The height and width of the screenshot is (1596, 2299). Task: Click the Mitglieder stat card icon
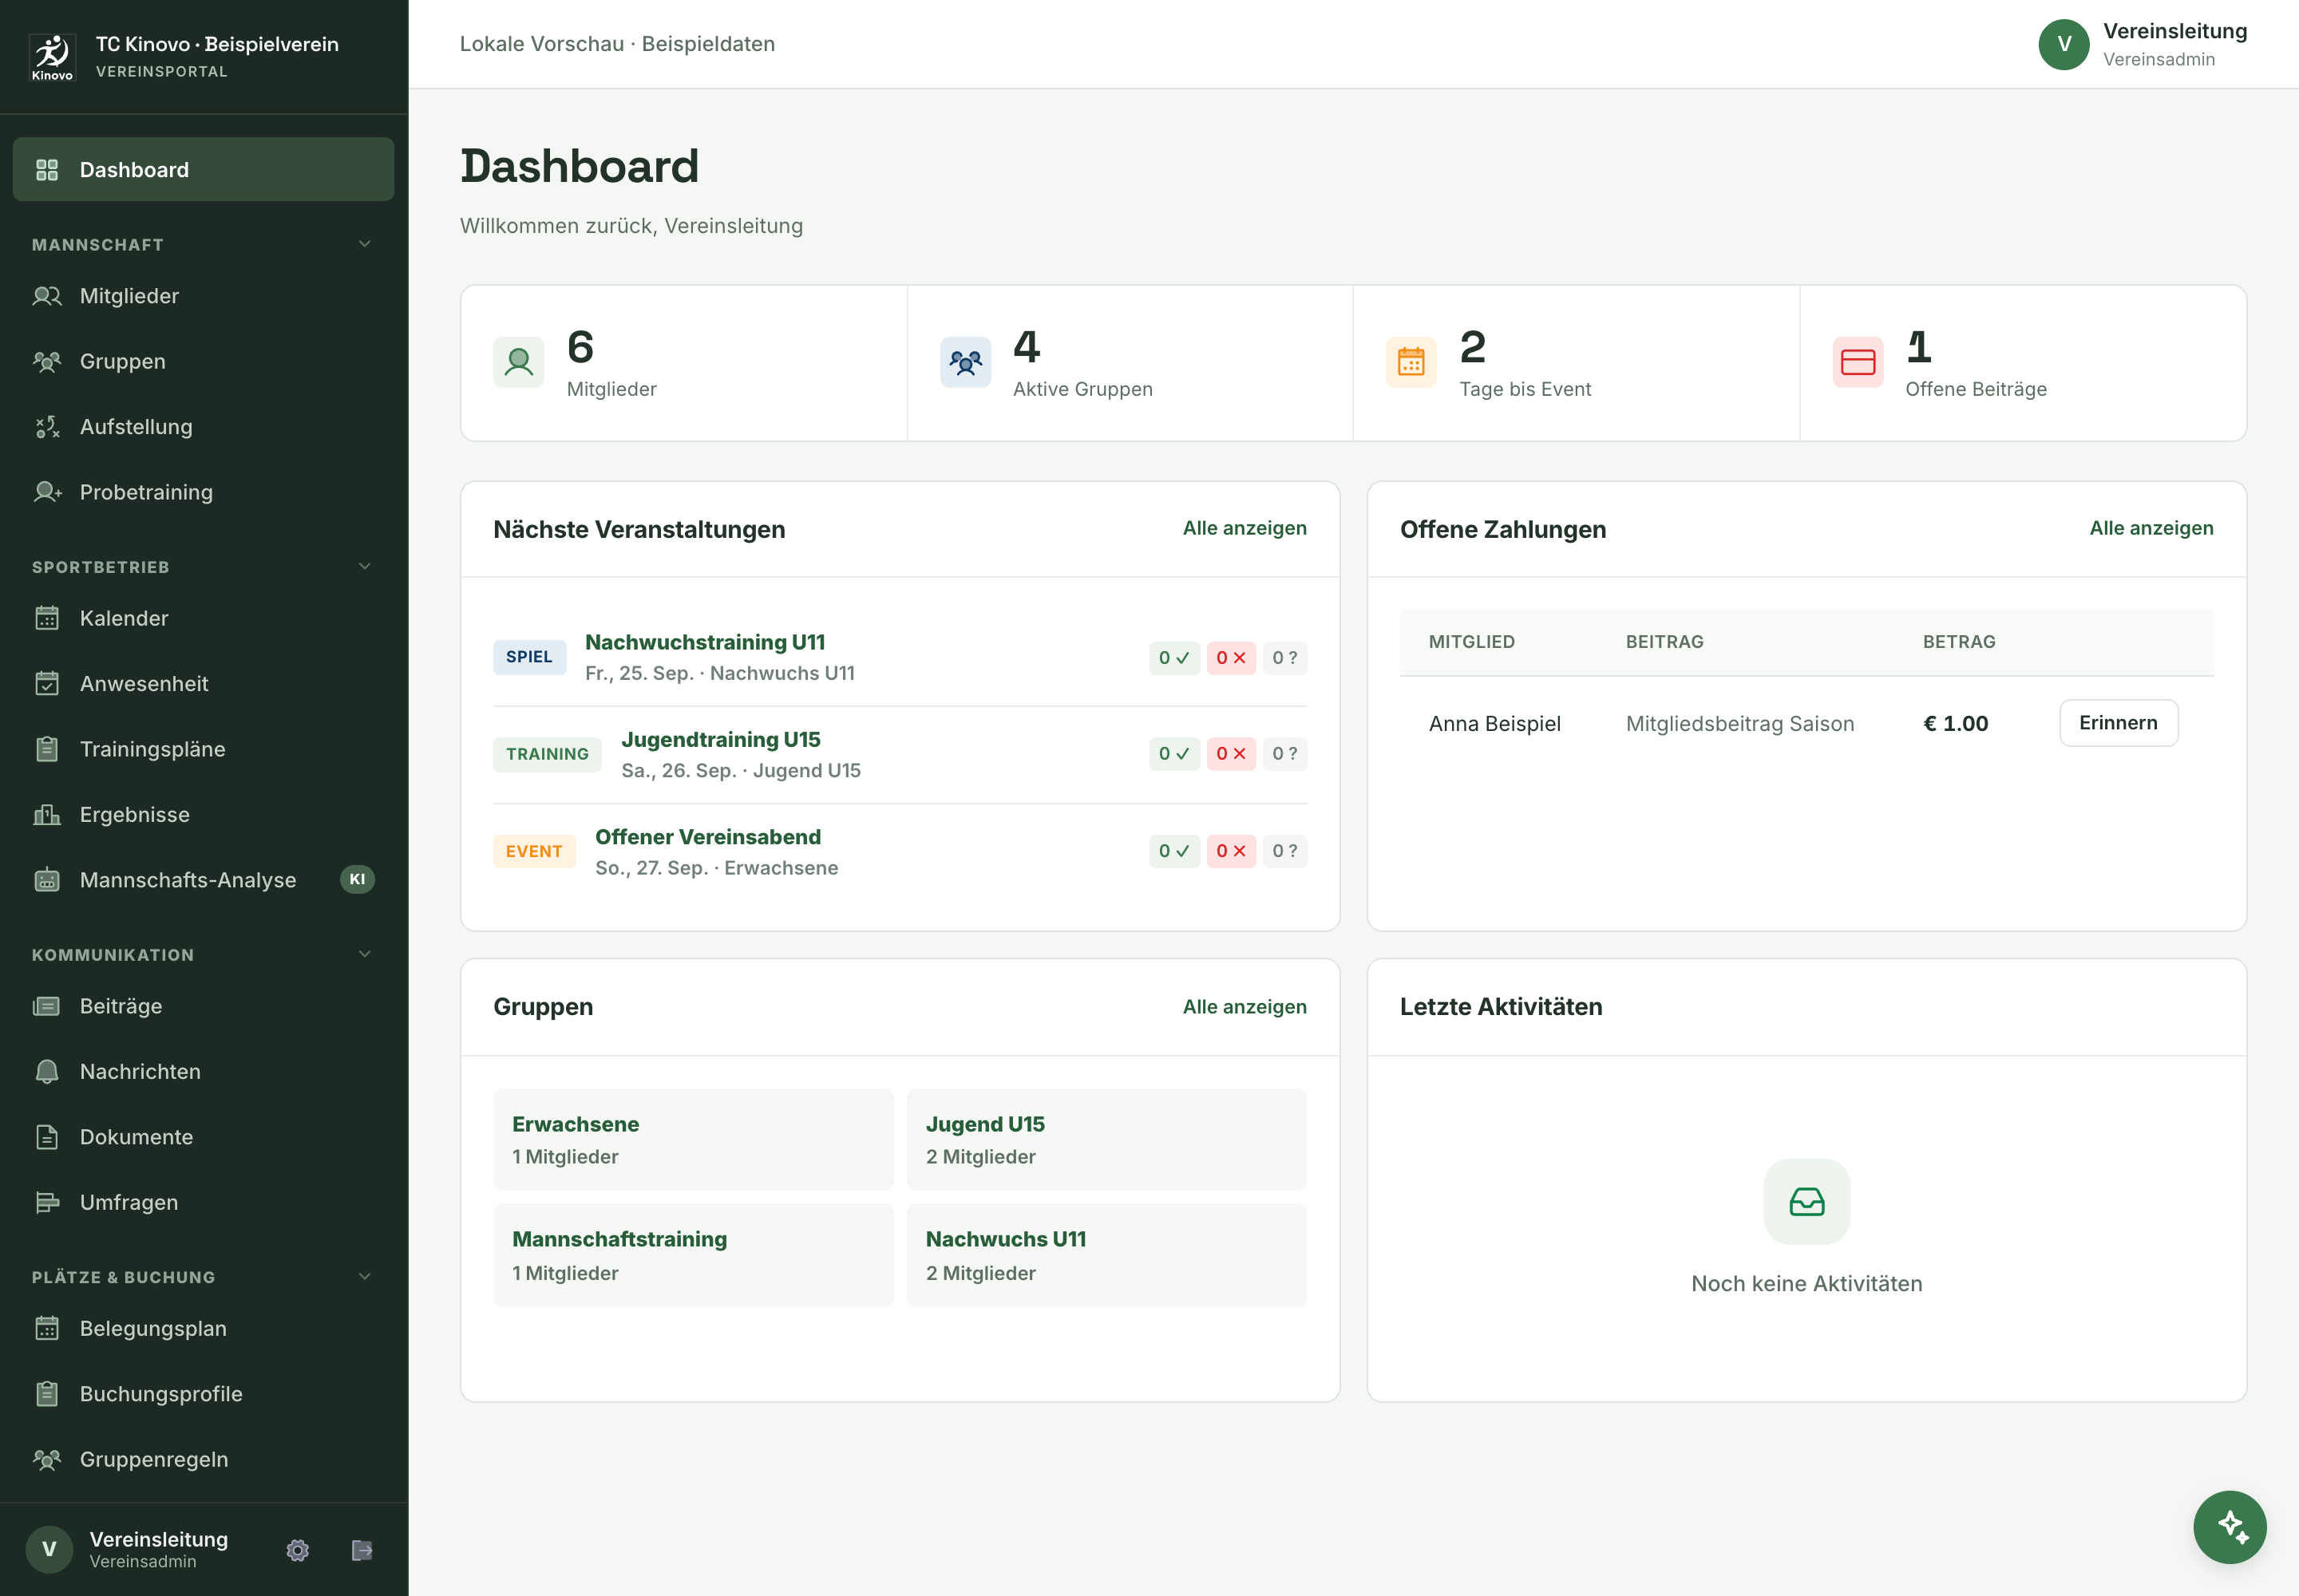pos(518,362)
